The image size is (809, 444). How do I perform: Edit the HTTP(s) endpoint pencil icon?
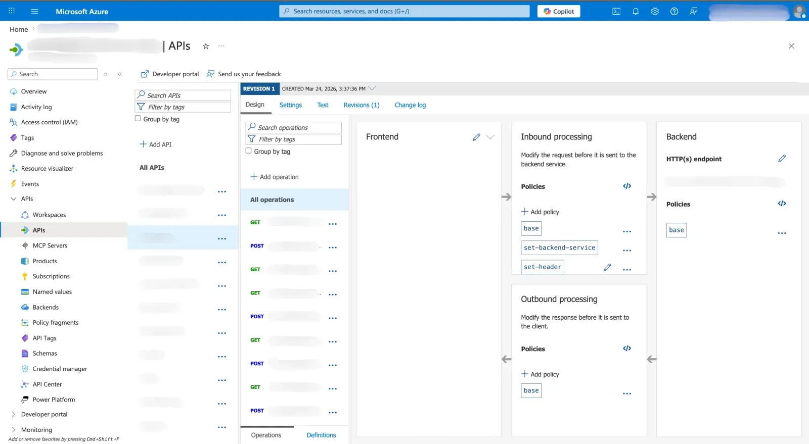[782, 159]
